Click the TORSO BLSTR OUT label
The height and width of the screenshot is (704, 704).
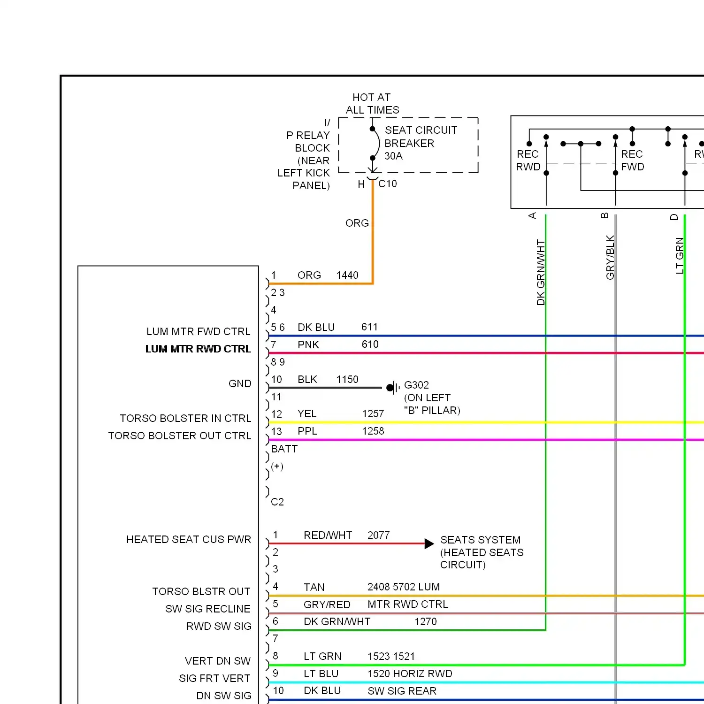[x=201, y=592]
